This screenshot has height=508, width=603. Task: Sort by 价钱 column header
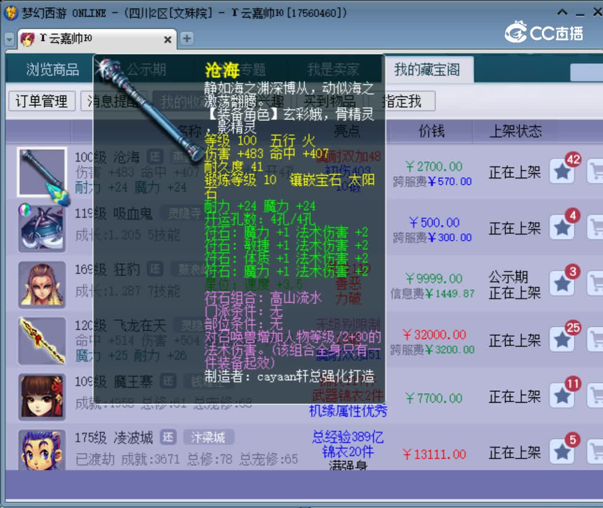pos(432,131)
